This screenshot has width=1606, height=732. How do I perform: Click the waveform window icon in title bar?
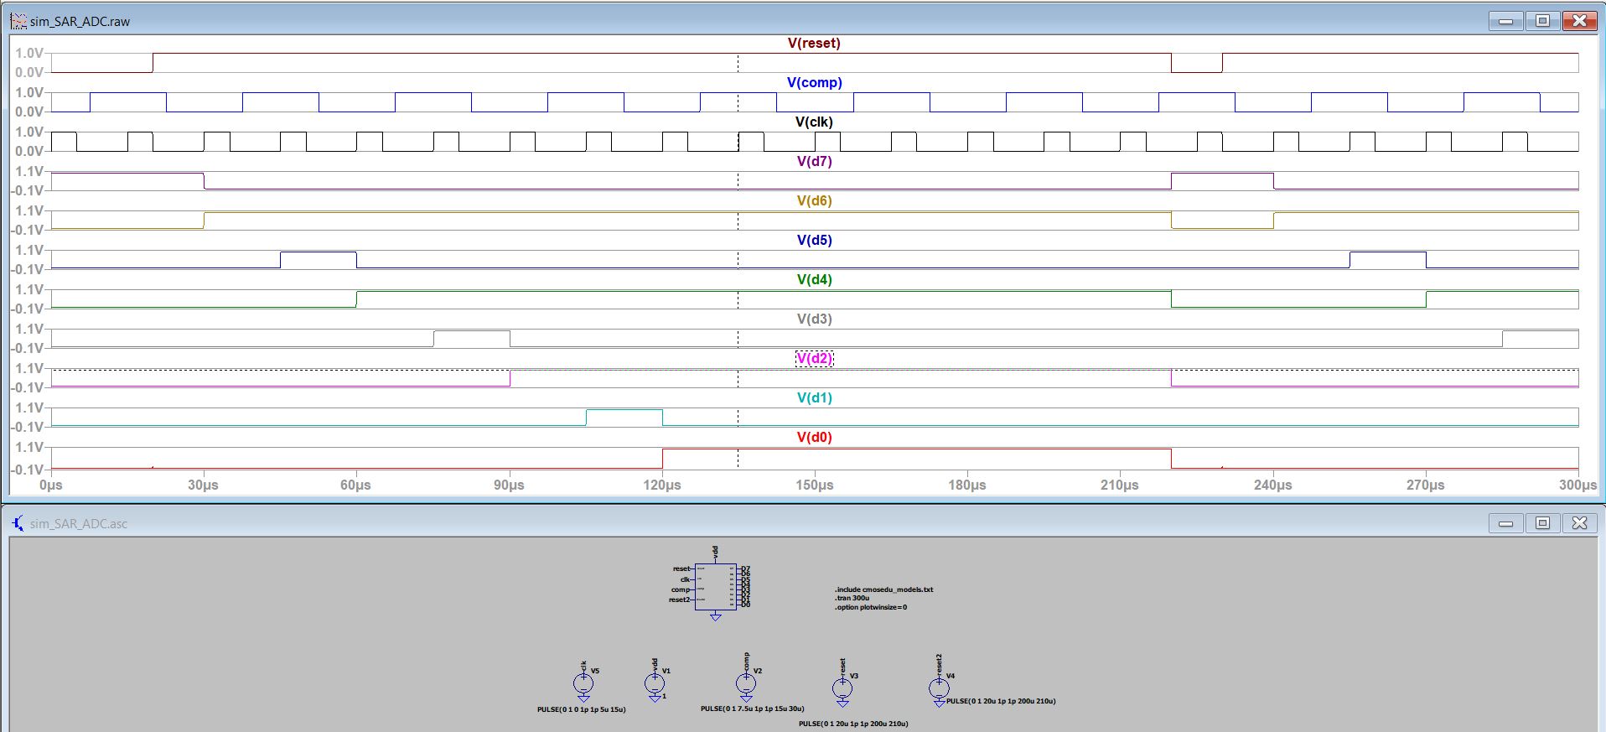pyautogui.click(x=18, y=21)
